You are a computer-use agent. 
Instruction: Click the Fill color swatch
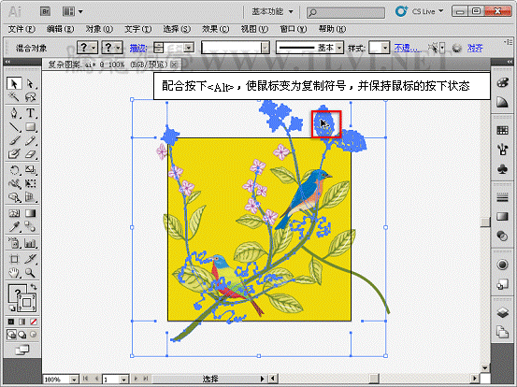pyautogui.click(x=17, y=293)
